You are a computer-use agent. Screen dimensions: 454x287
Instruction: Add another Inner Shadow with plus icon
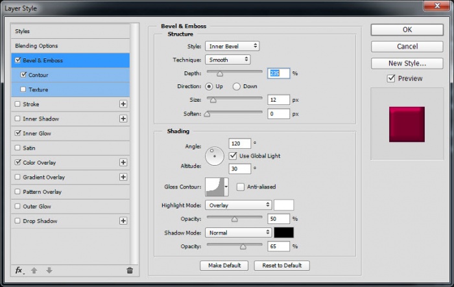click(123, 119)
